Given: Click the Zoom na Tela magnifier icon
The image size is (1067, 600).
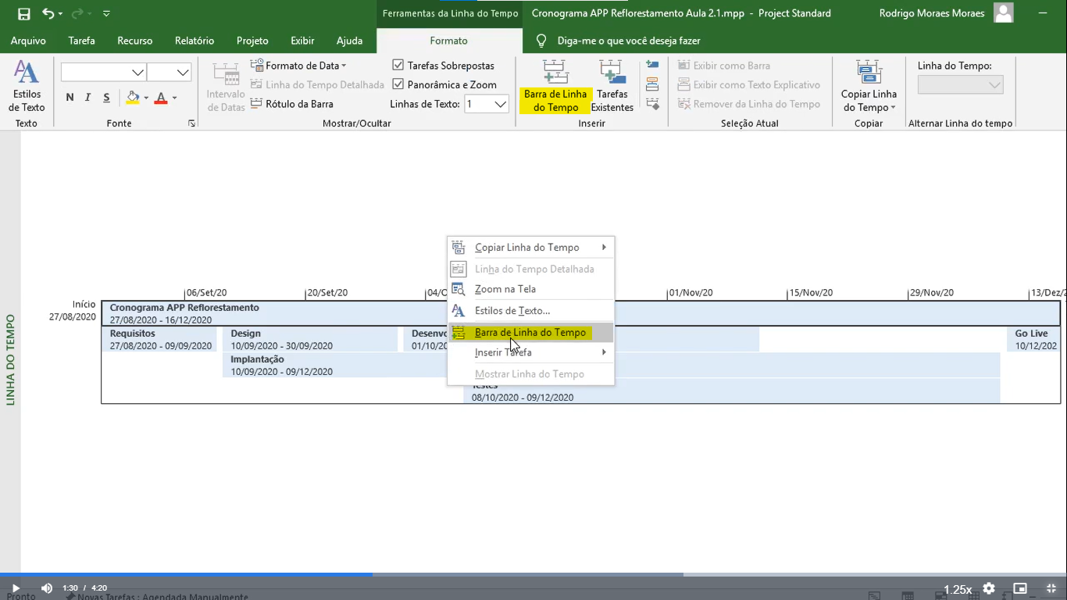Looking at the screenshot, I should pos(459,289).
